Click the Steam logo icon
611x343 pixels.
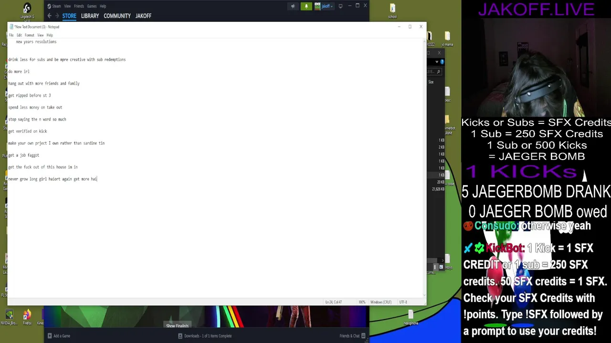point(49,6)
